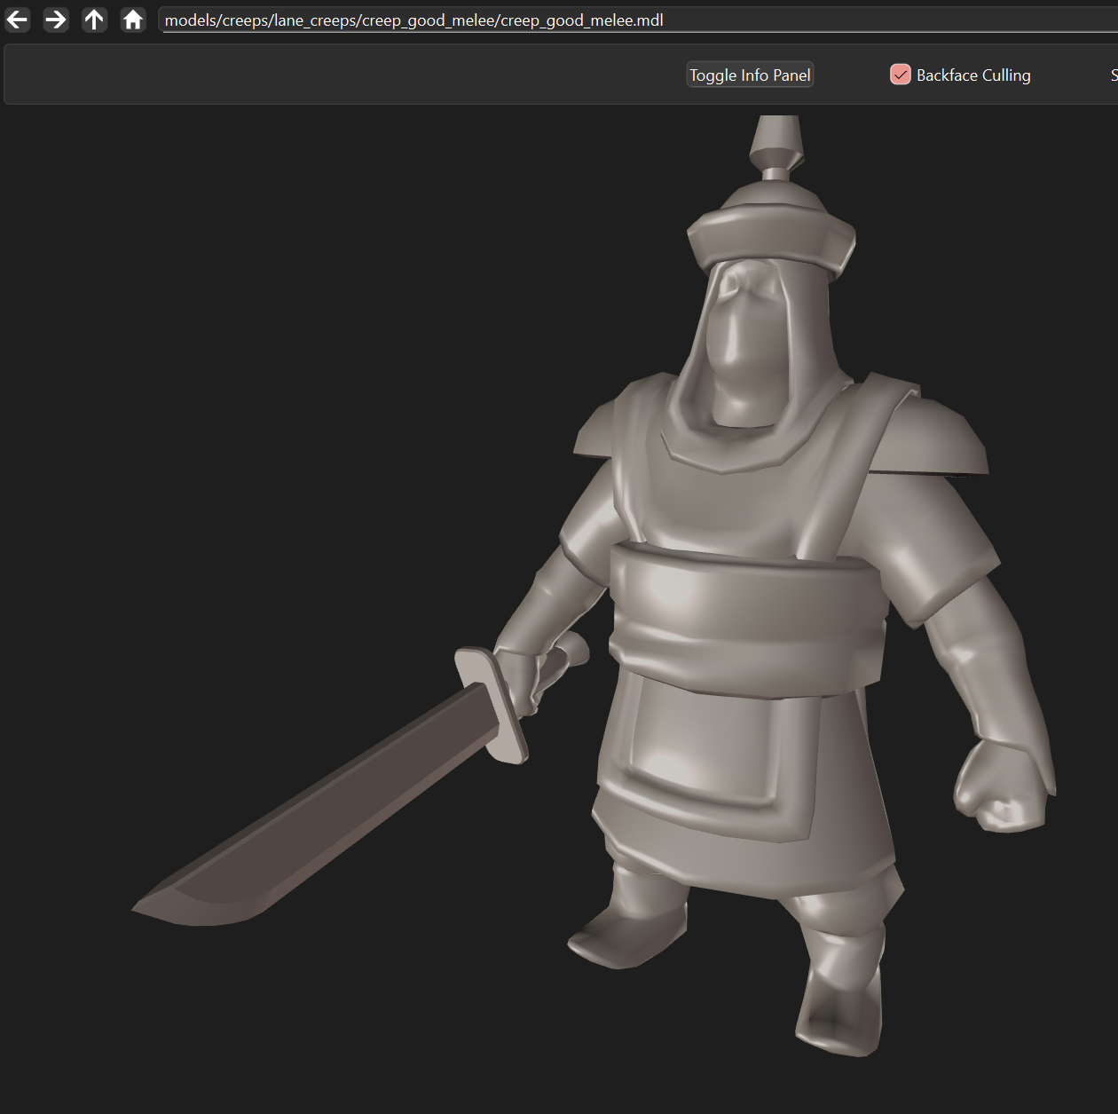The image size is (1118, 1114).
Task: Navigate up one directory with up arrow
Action: [94, 20]
